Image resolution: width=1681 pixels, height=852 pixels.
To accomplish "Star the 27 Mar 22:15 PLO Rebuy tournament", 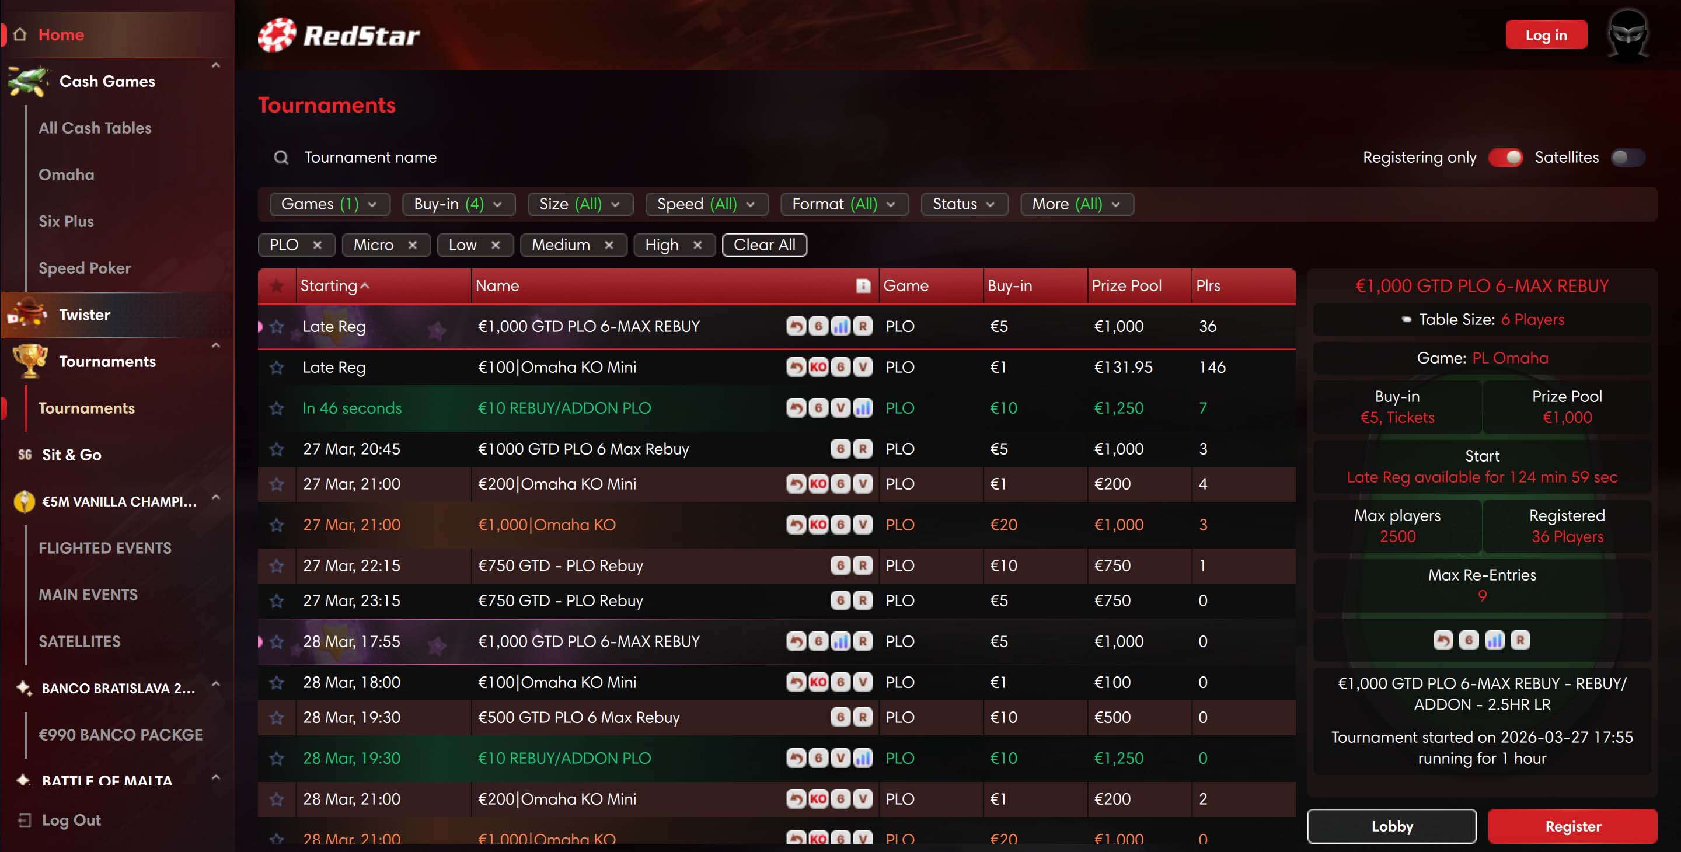I will click(277, 565).
